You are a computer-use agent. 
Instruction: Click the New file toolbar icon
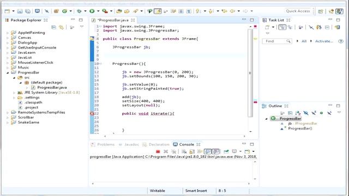(7, 11)
